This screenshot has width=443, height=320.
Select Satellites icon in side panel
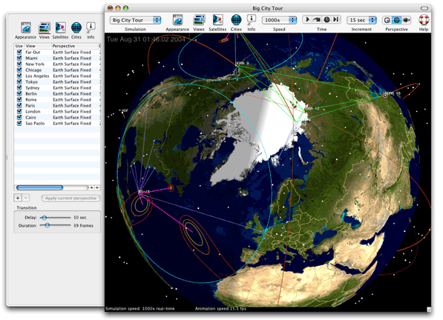point(61,28)
